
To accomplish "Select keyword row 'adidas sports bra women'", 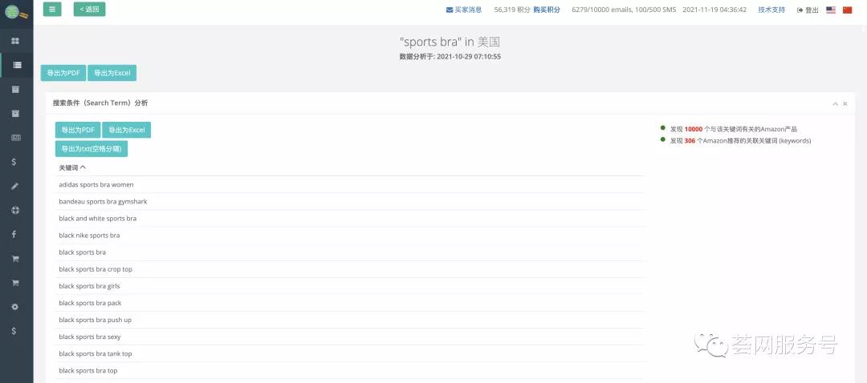I will tap(349, 184).
